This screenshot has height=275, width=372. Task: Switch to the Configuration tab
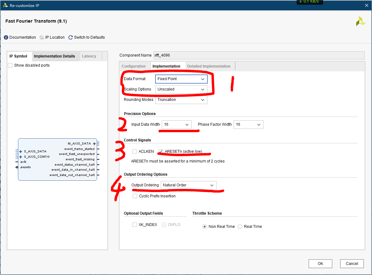click(134, 66)
